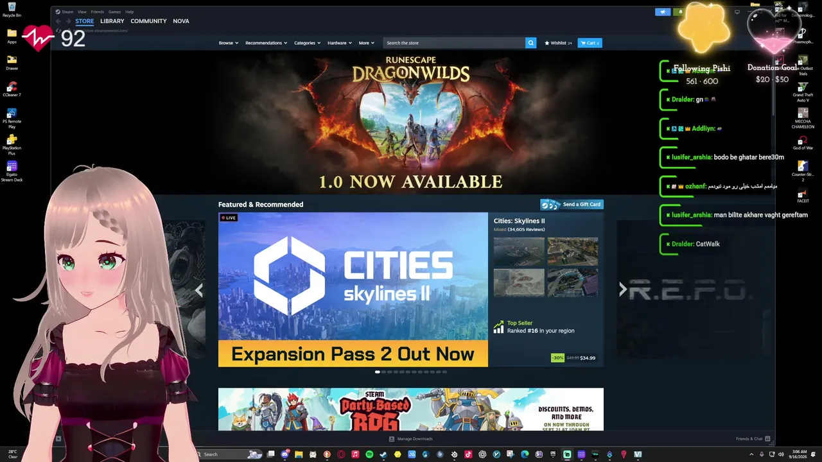Open Spotify from the taskbar
Screen dimensions: 822x462
[369, 454]
